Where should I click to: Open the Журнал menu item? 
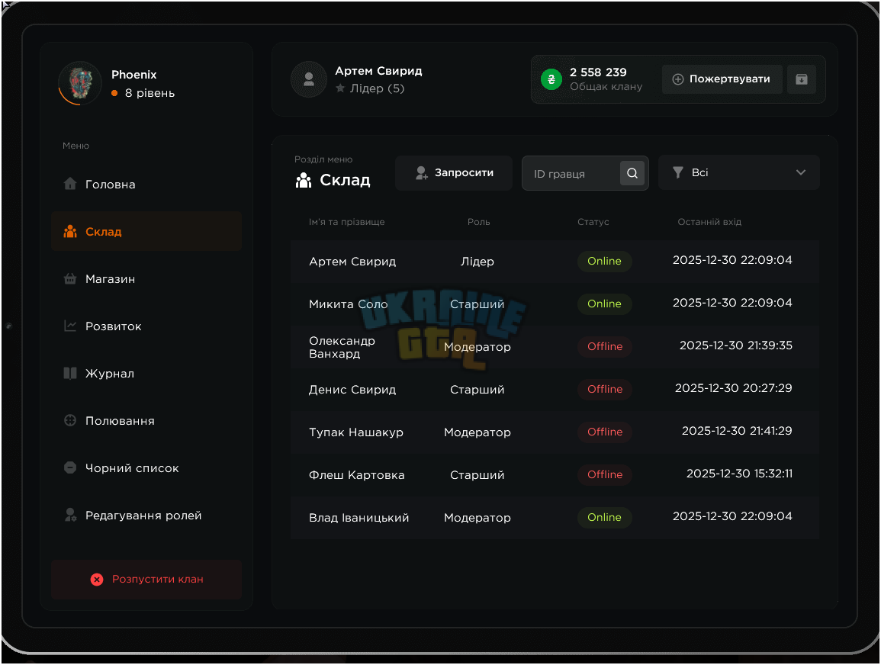click(146, 373)
